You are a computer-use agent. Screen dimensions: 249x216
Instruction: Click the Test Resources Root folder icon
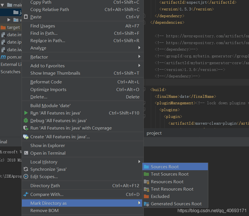tap(146, 189)
